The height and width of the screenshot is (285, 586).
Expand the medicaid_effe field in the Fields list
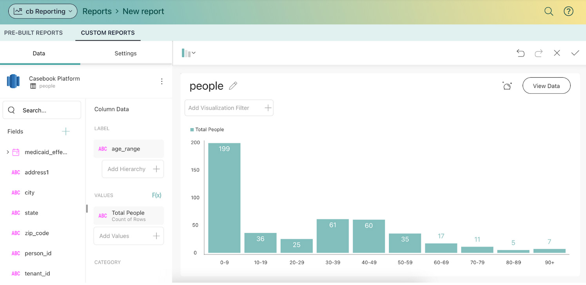[x=7, y=152]
